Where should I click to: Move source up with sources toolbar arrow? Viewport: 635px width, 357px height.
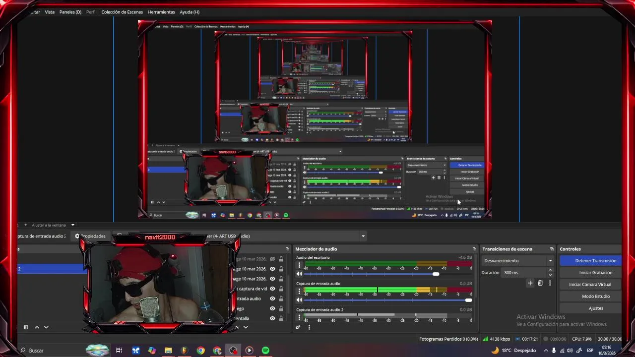tap(237, 327)
